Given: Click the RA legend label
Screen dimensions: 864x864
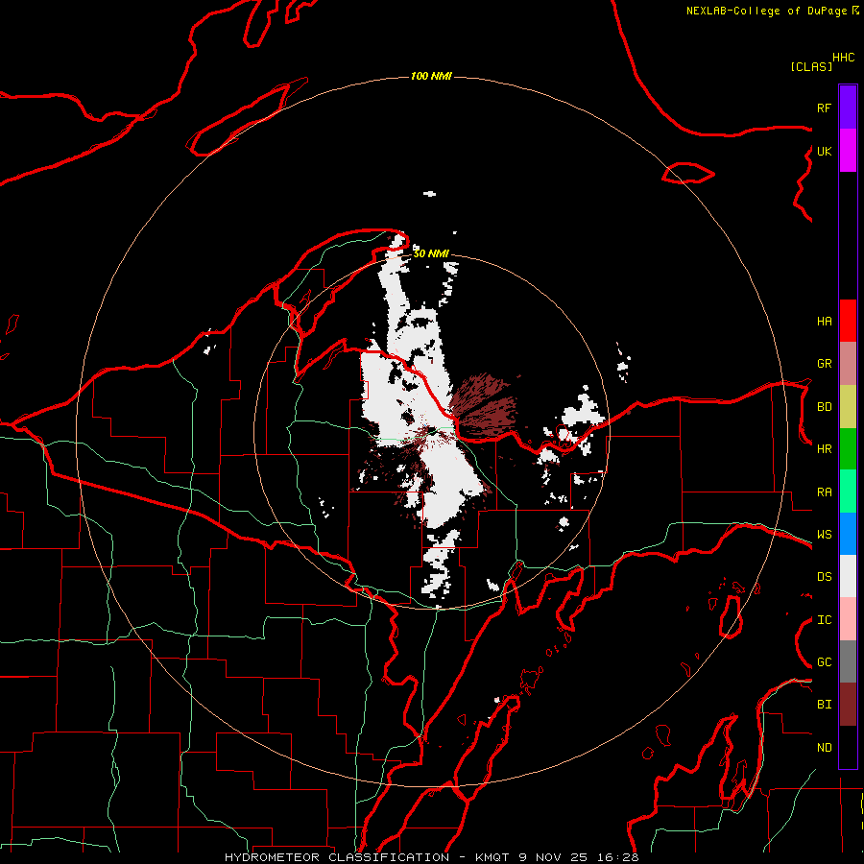Looking at the screenshot, I should click(825, 492).
